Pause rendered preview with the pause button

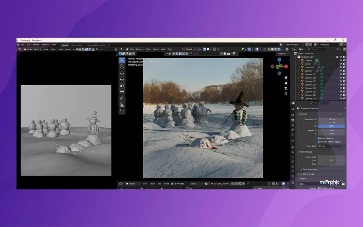(286, 49)
